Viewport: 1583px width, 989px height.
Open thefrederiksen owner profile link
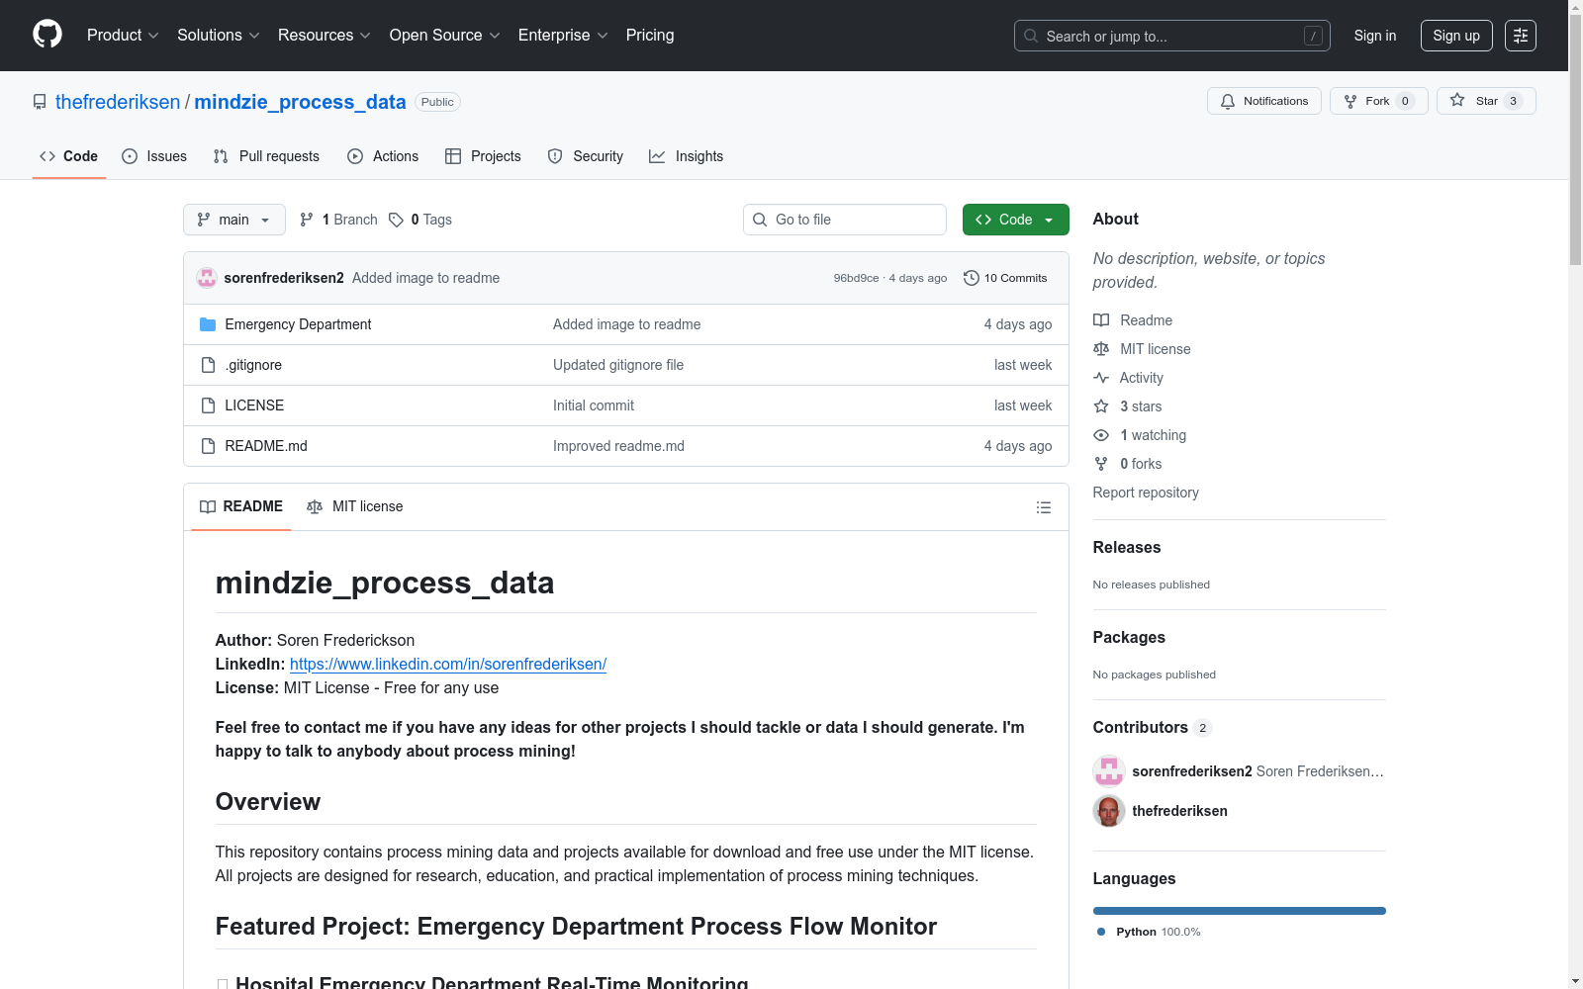click(118, 102)
